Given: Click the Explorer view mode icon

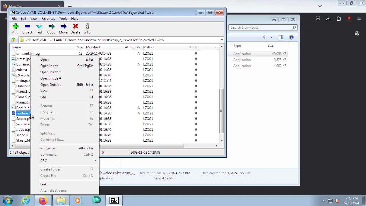Looking at the screenshot, I should pos(265,37).
